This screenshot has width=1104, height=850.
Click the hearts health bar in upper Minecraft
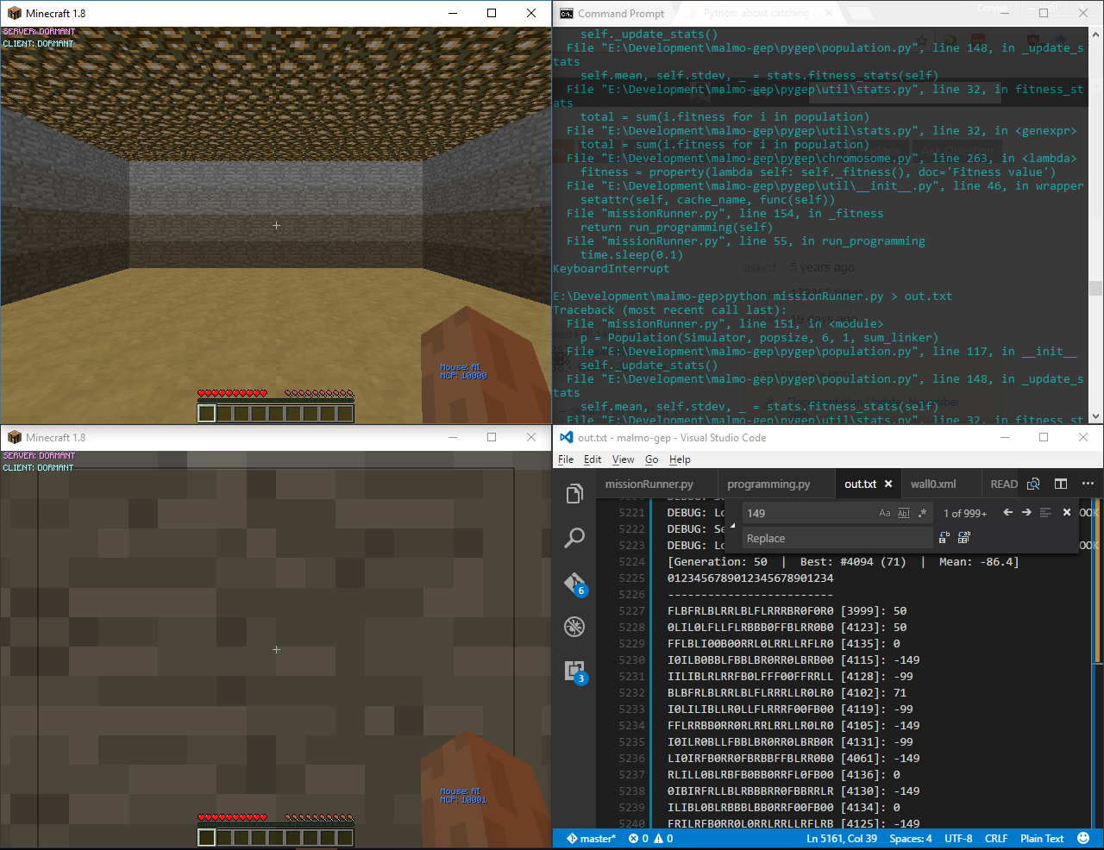coord(232,394)
